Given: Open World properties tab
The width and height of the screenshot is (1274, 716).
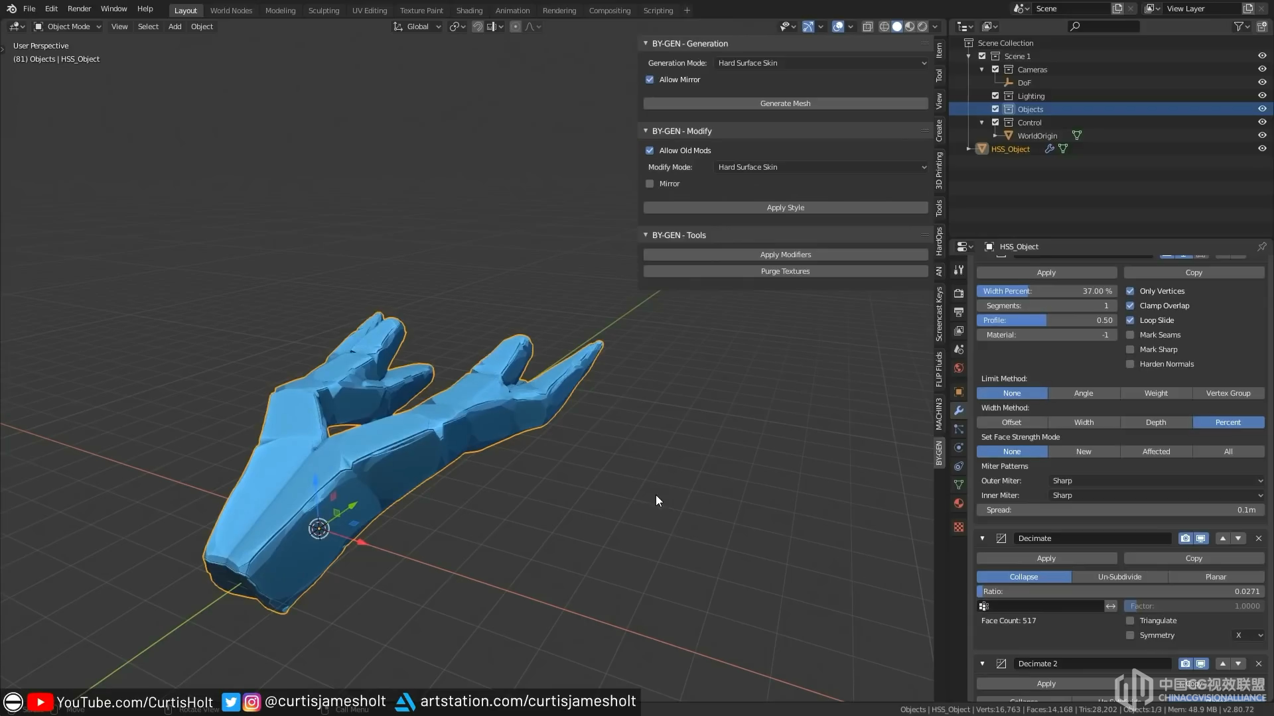Looking at the screenshot, I should click(959, 368).
